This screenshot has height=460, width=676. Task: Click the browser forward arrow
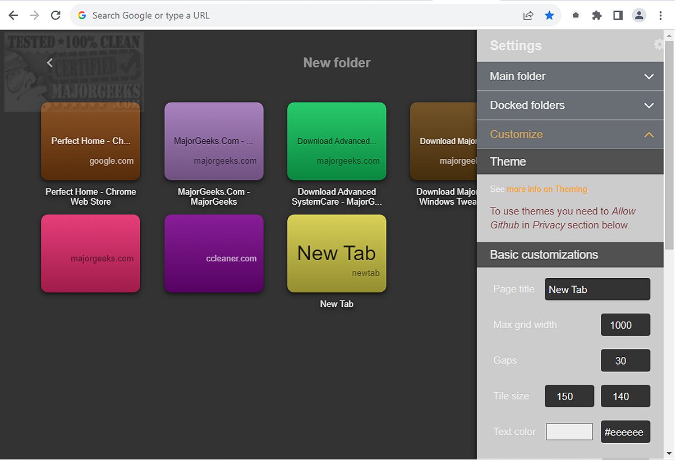click(x=34, y=16)
